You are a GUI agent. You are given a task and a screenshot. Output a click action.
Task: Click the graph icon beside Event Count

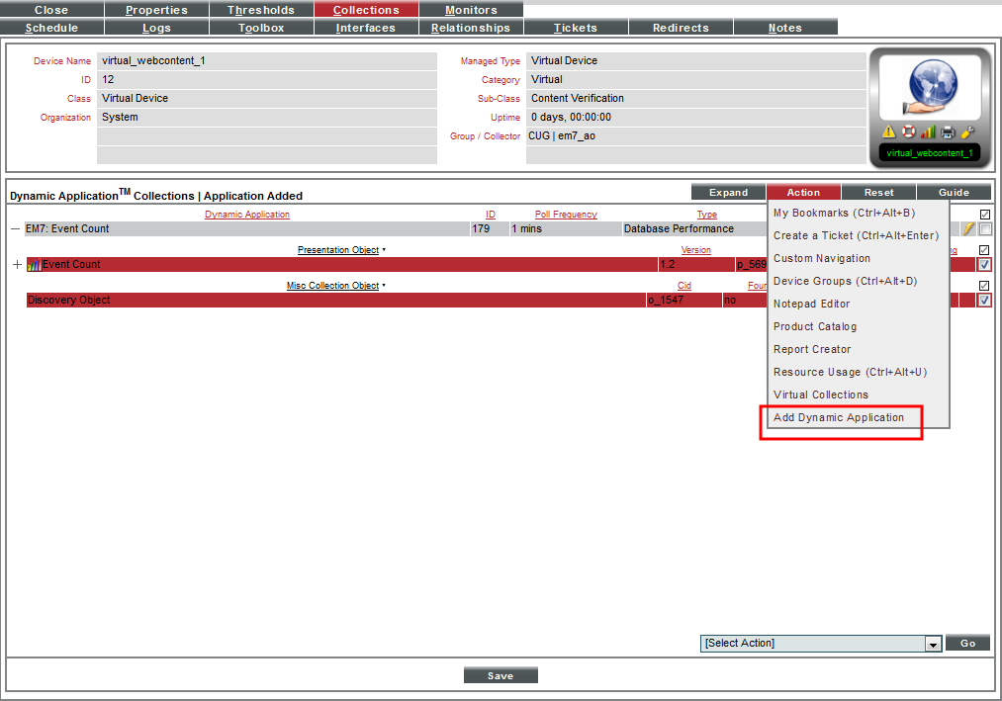[x=34, y=265]
